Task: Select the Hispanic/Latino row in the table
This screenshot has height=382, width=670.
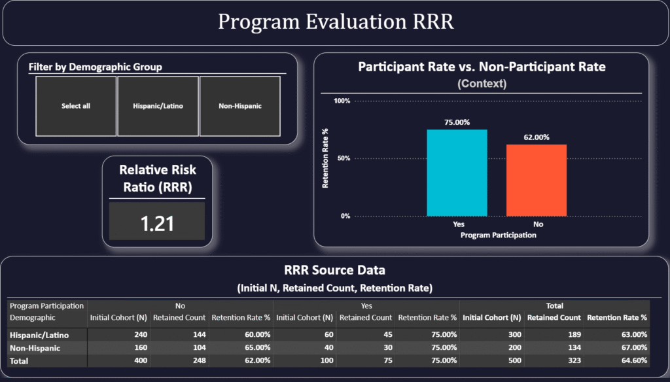Action: 43,335
